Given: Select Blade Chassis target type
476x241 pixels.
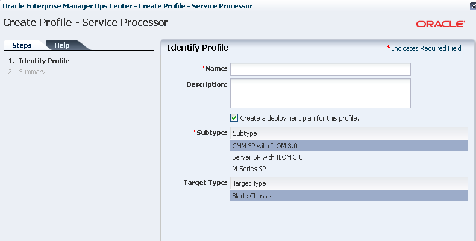Looking at the screenshot, I should click(348, 196).
